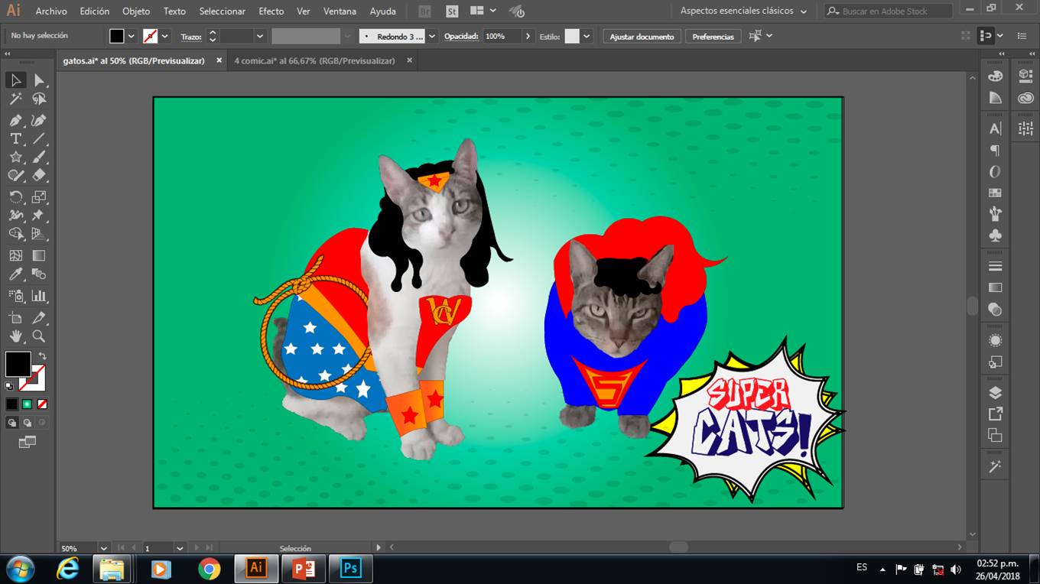Open the Symbols panel club icon

point(995,235)
